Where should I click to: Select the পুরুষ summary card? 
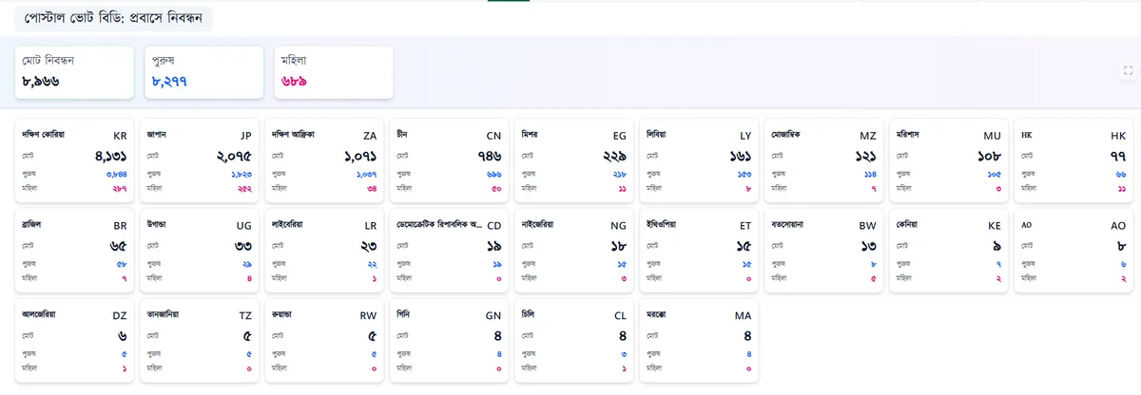pos(203,71)
